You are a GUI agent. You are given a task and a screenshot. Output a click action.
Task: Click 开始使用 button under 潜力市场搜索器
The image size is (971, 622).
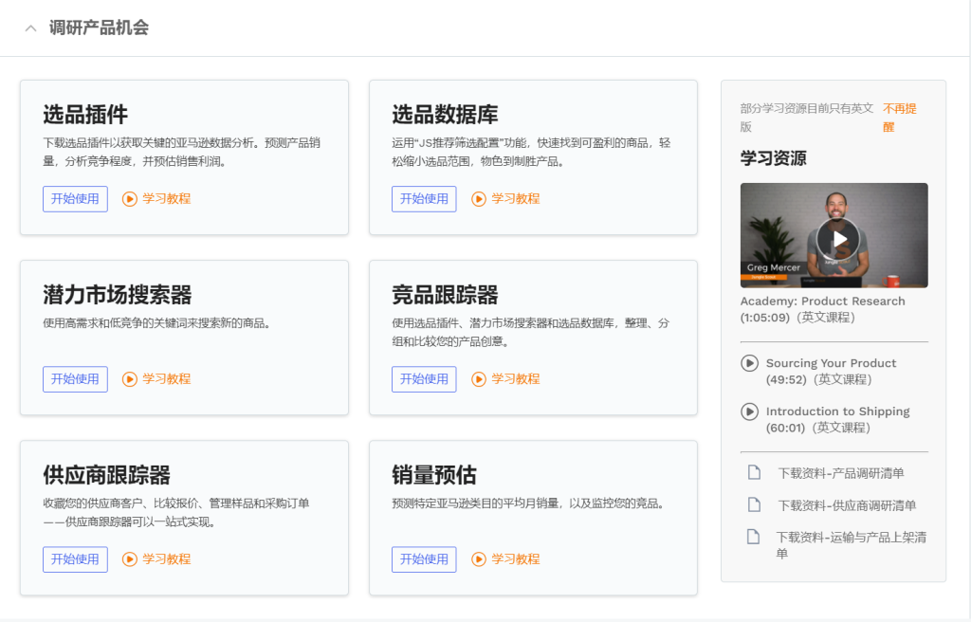[x=75, y=379]
